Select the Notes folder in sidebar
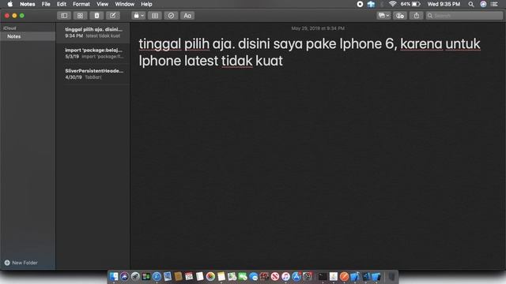 point(28,36)
